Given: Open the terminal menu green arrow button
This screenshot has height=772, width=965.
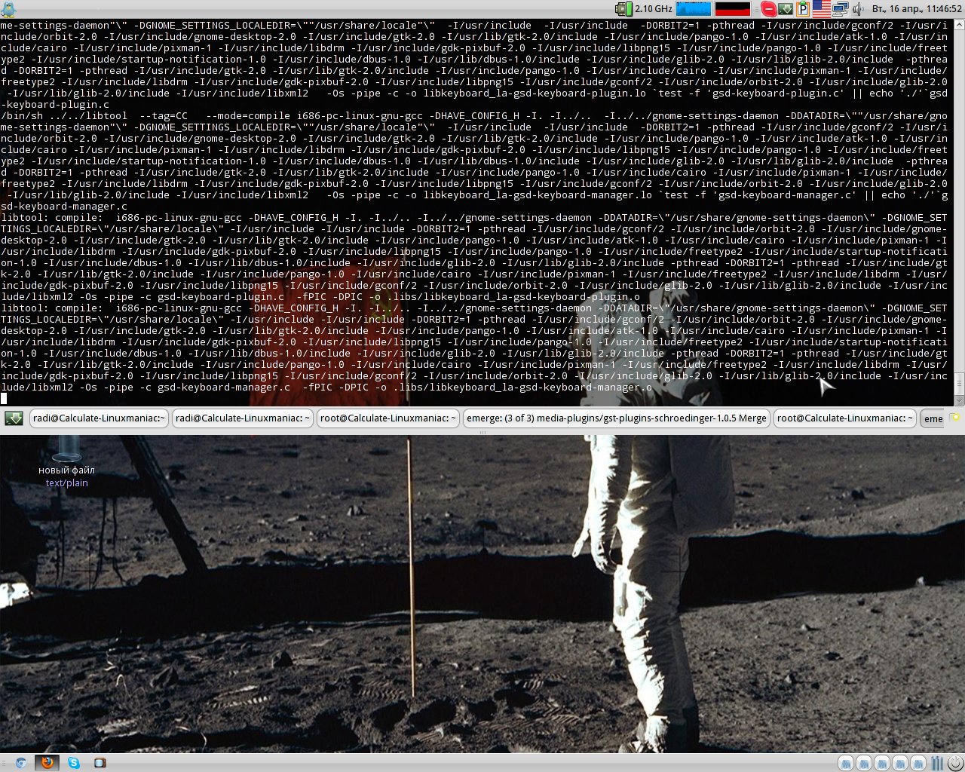Looking at the screenshot, I should 14,418.
